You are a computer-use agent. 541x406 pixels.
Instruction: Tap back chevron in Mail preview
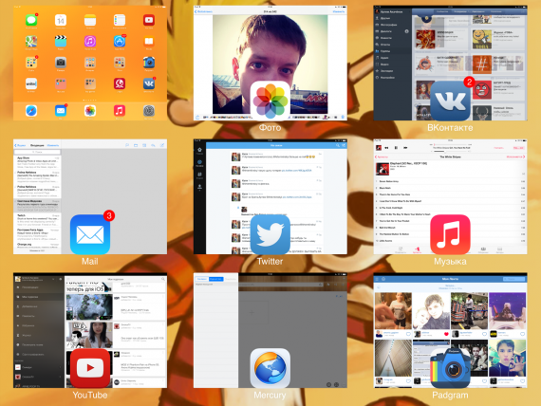tap(15, 145)
